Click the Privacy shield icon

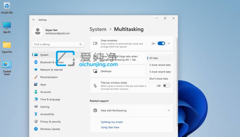[36, 122]
